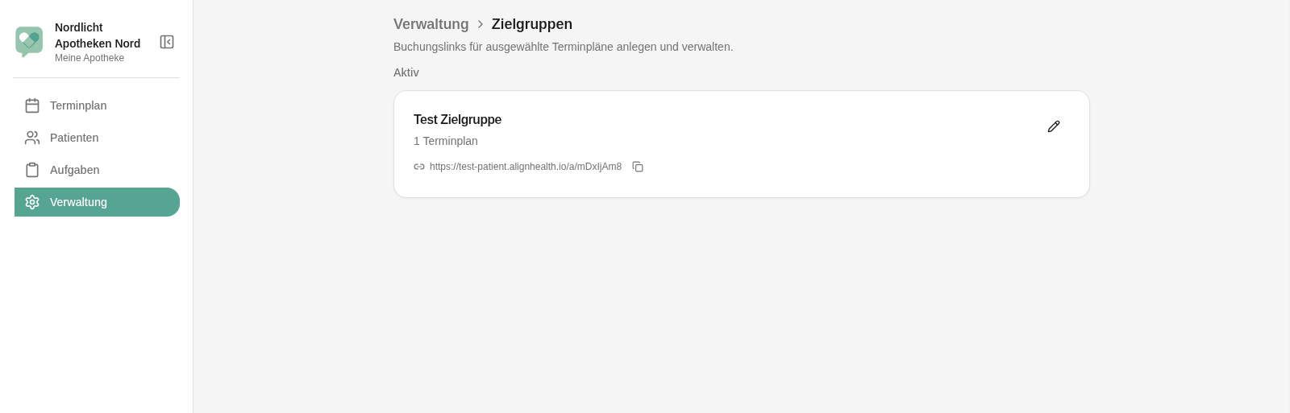Collapse the sidebar panel icon
Image resolution: width=1290 pixels, height=413 pixels.
[167, 42]
